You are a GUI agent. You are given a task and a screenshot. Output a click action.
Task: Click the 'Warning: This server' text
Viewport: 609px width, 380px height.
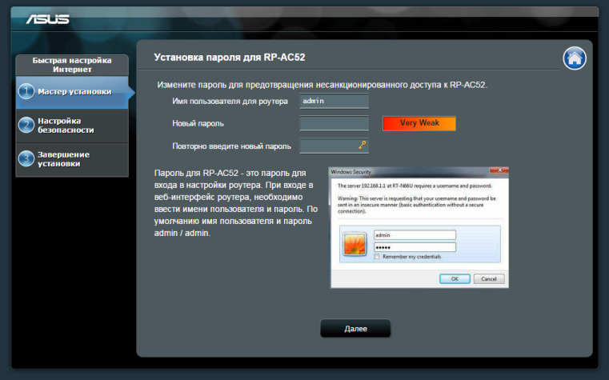click(x=417, y=205)
